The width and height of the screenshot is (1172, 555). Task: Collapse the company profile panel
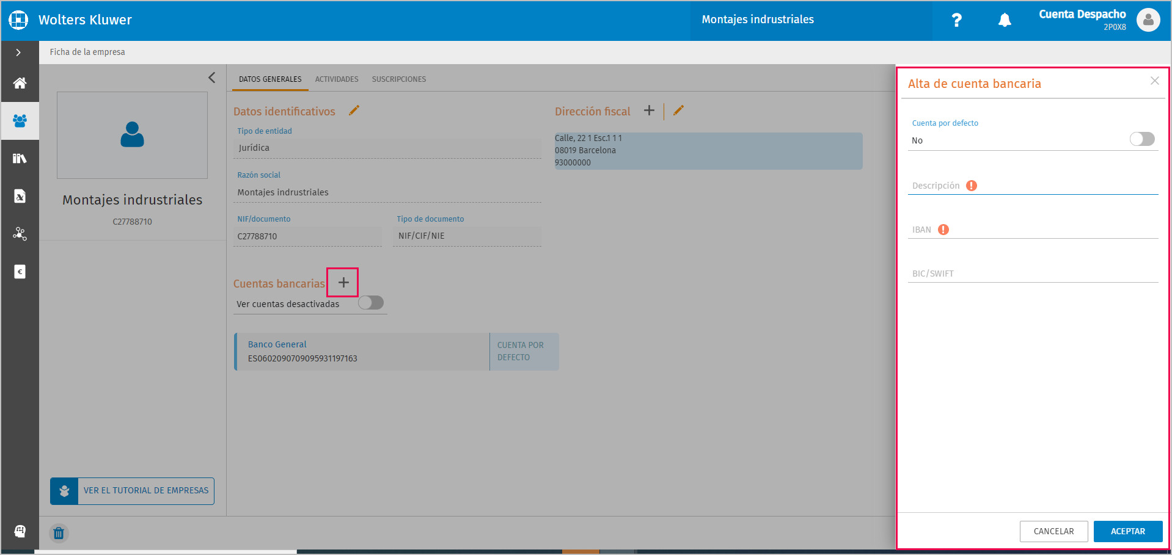click(211, 78)
